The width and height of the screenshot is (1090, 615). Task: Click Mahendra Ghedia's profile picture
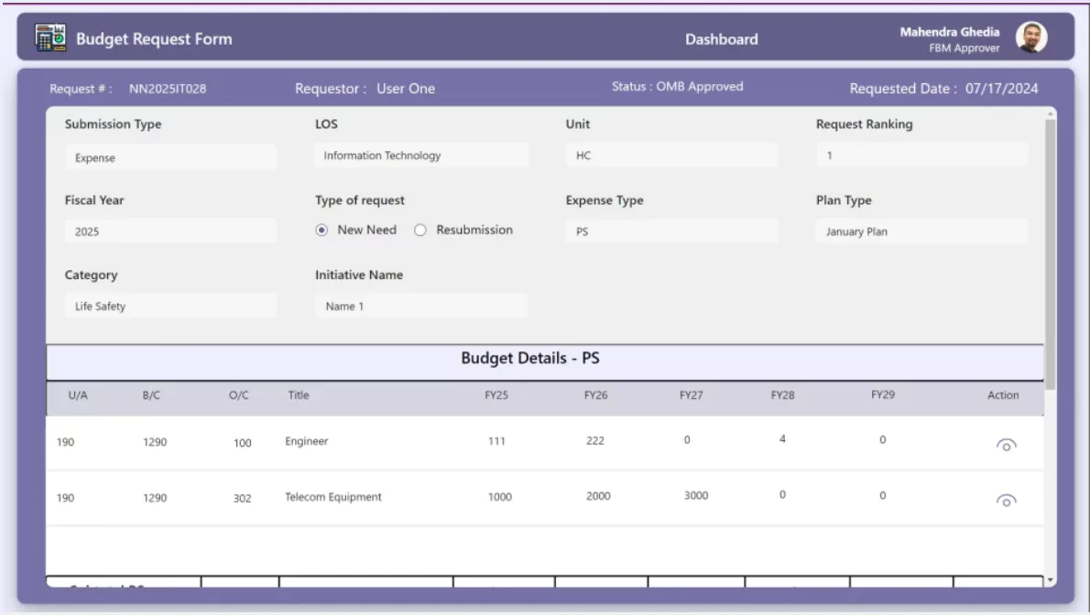click(x=1030, y=38)
